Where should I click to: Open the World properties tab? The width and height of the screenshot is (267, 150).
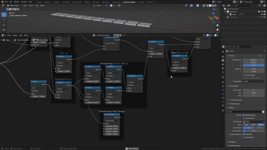pos(223,72)
